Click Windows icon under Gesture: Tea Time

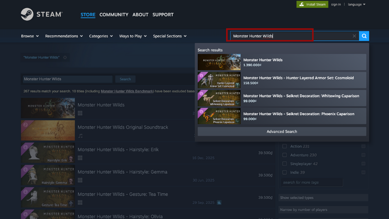pyautogui.click(x=80, y=202)
